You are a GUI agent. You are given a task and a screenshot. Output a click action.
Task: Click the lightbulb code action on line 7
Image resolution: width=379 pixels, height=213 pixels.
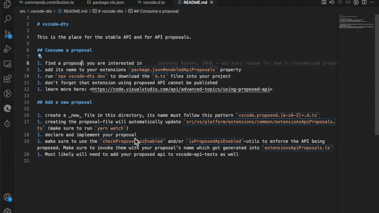click(39, 56)
